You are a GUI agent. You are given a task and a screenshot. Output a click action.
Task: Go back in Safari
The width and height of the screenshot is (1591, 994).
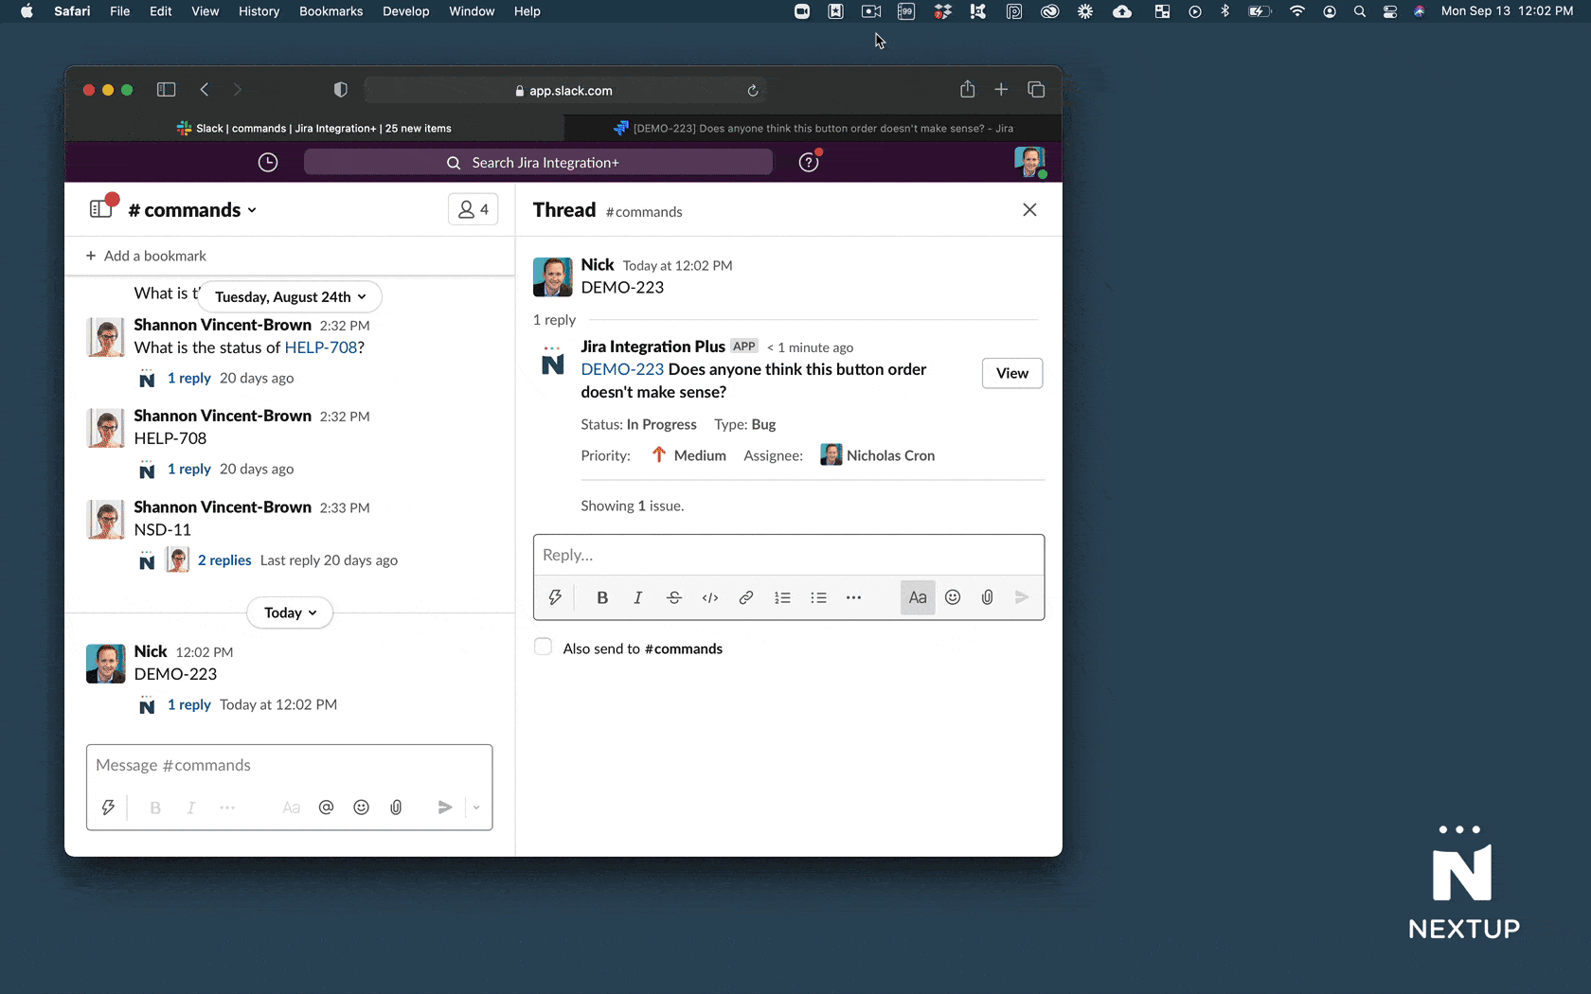204,89
